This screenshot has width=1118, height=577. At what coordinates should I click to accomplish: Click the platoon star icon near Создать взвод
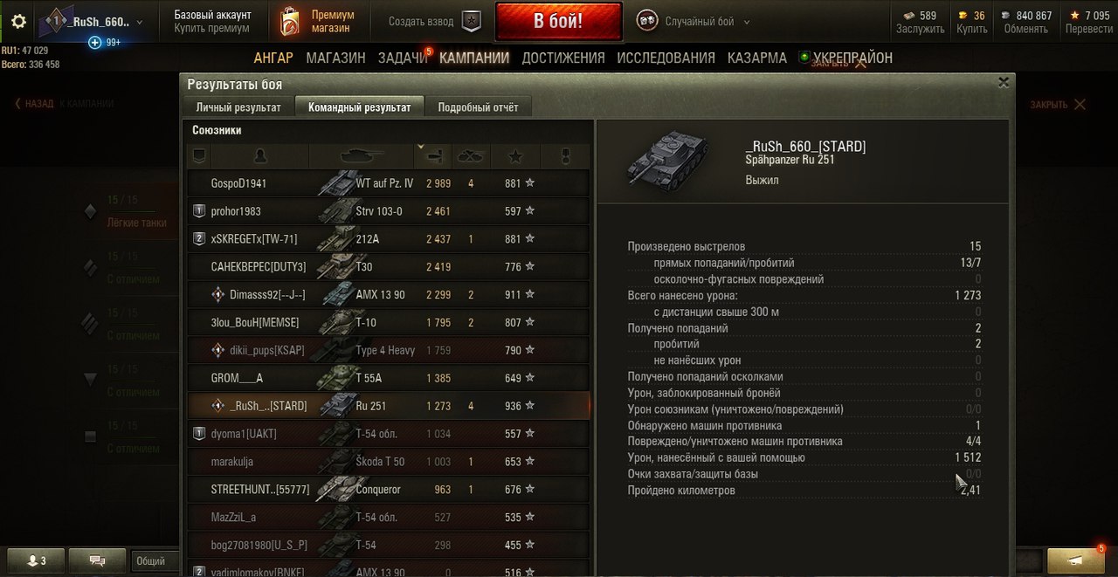472,21
